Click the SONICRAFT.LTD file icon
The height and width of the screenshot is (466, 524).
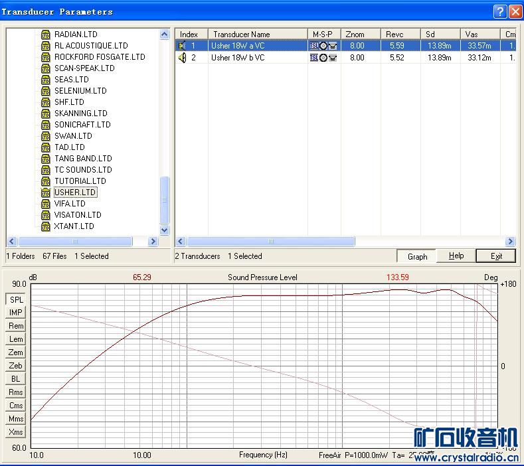(45, 125)
